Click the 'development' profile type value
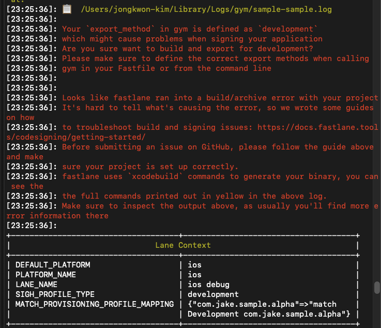 pyautogui.click(x=213, y=294)
